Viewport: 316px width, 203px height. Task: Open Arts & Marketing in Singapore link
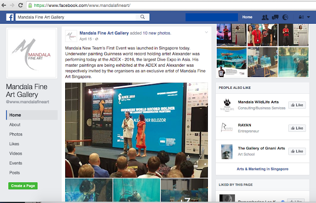click(x=262, y=169)
